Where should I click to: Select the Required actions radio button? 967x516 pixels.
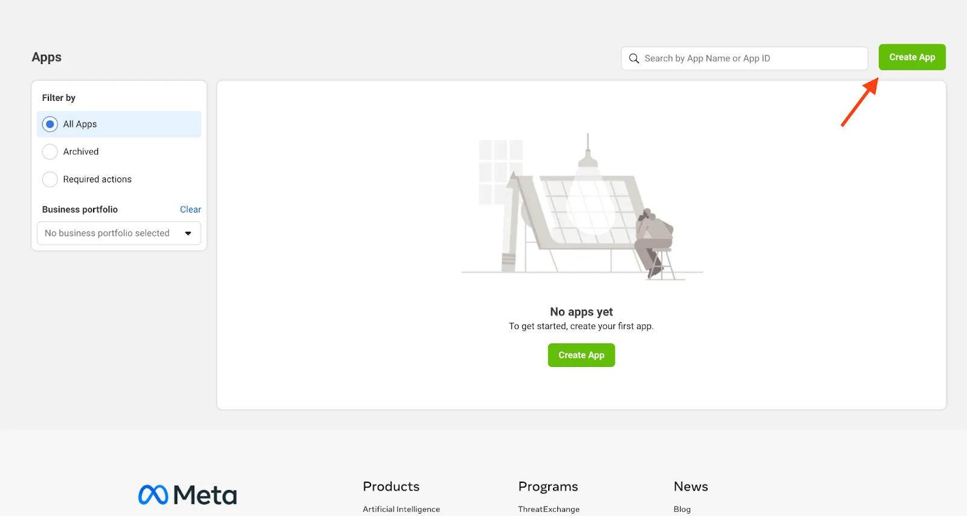click(x=50, y=179)
